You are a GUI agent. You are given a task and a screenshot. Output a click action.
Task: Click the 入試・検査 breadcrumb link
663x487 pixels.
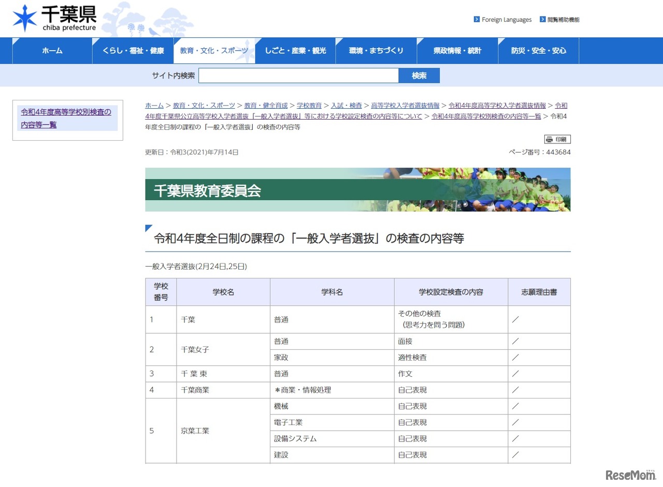(347, 105)
